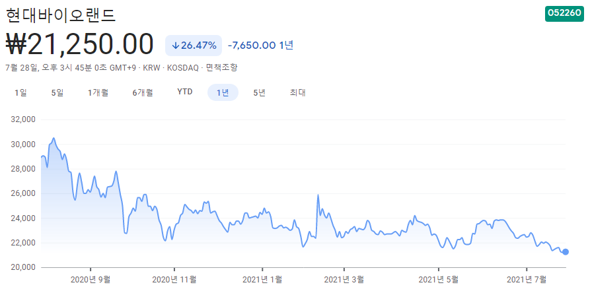Select the 1년 range tab
590x293 pixels.
[x=223, y=92]
